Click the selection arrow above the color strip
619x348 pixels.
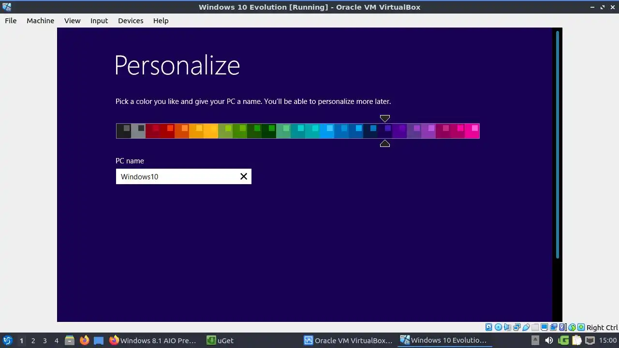coord(385,118)
